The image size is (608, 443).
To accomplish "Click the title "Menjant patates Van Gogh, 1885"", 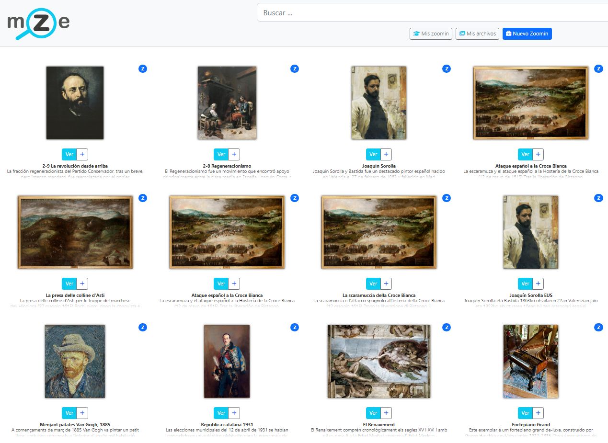I will 75,425.
